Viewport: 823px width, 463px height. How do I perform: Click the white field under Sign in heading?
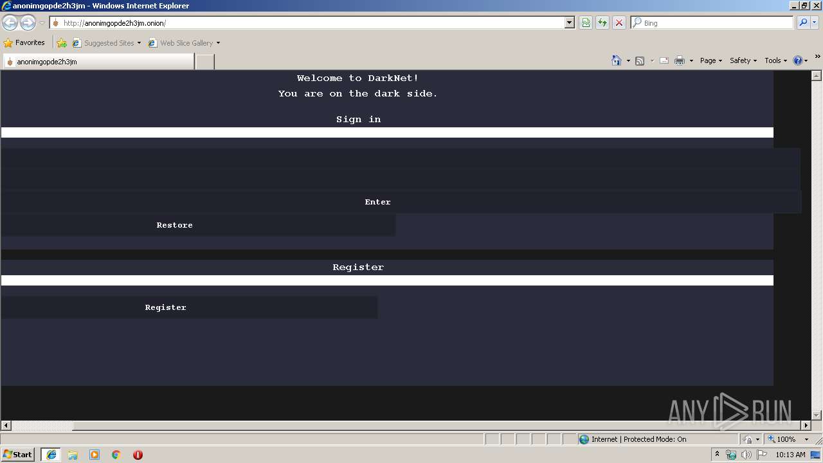coord(387,132)
